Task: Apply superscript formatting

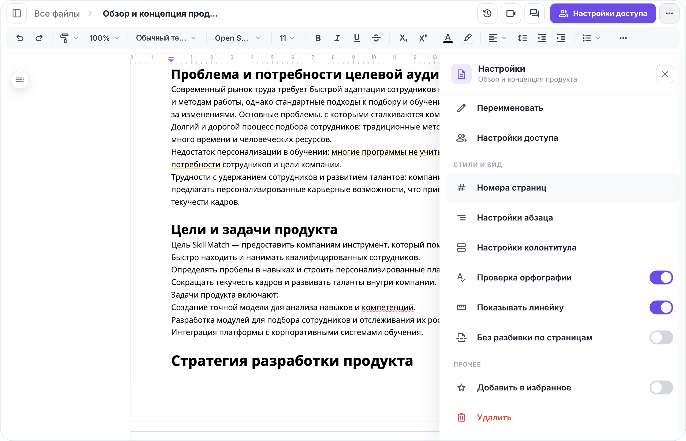Action: tap(423, 38)
